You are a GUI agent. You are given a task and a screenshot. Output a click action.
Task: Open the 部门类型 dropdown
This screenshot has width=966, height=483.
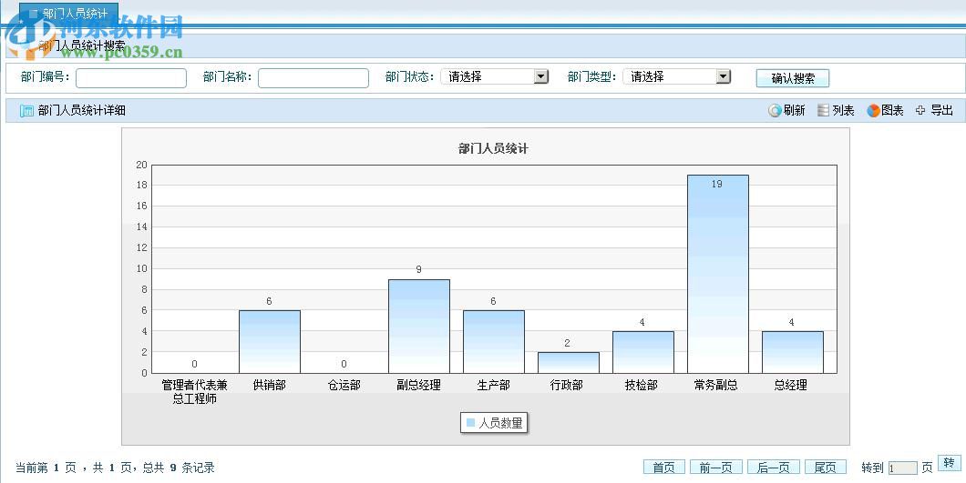676,77
